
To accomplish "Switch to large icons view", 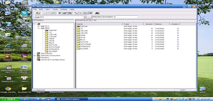I will click(76, 13).
